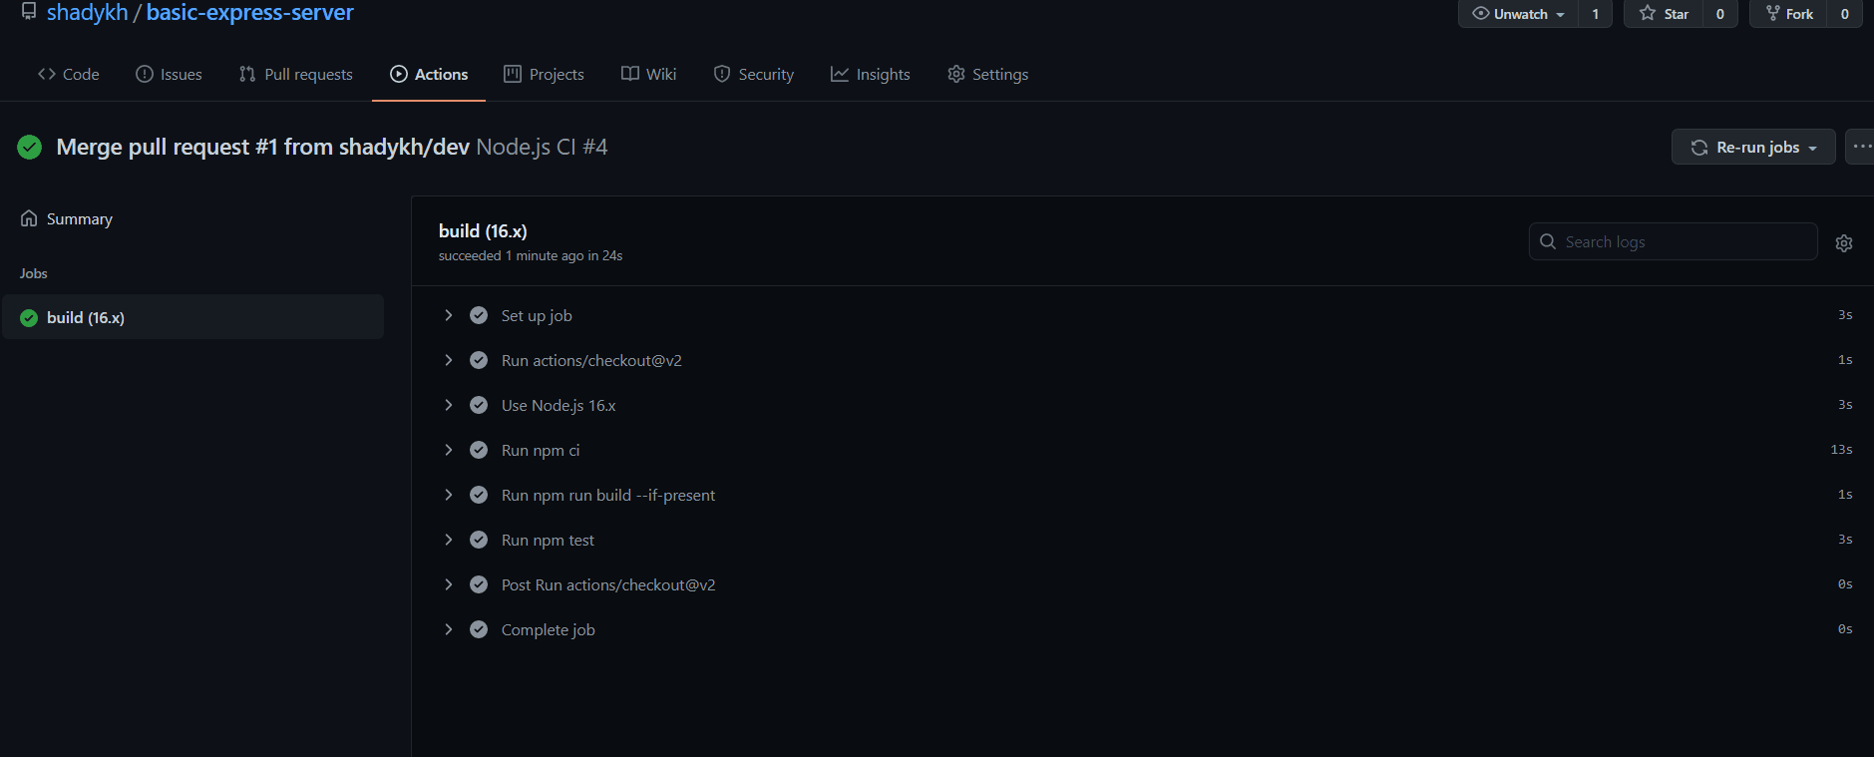Click the 'Use Node.js 16.x' step label

coord(559,405)
